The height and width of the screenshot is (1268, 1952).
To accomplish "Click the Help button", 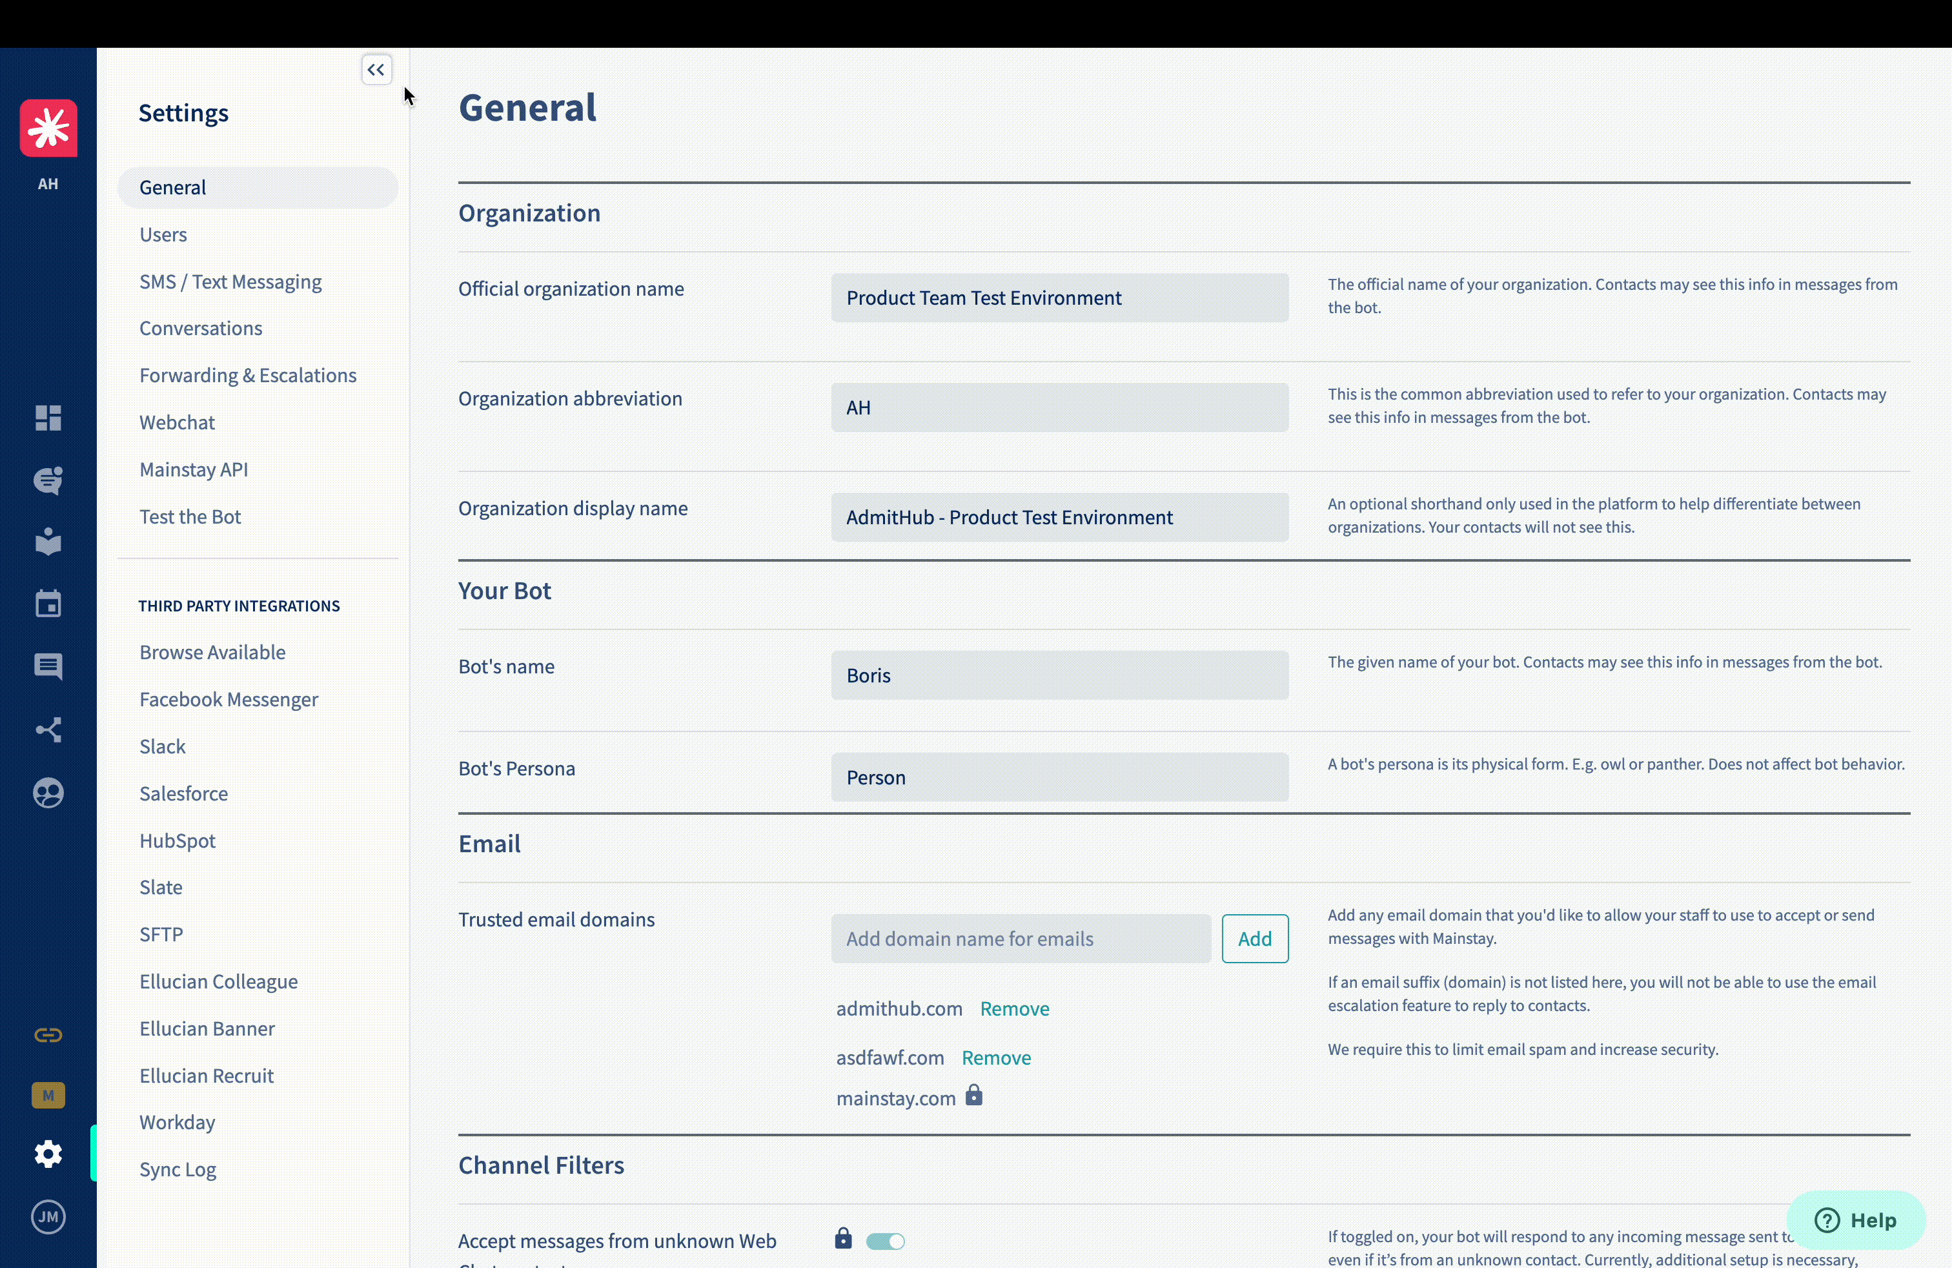I will (x=1855, y=1220).
